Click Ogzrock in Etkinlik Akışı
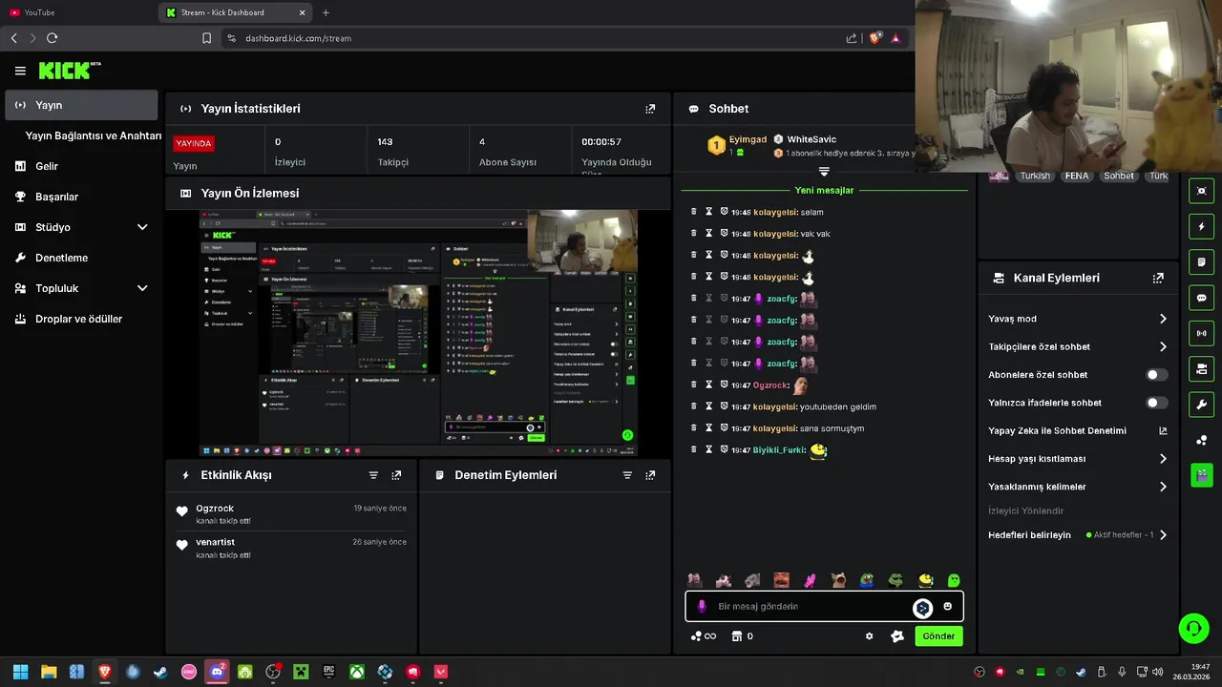 (x=215, y=509)
